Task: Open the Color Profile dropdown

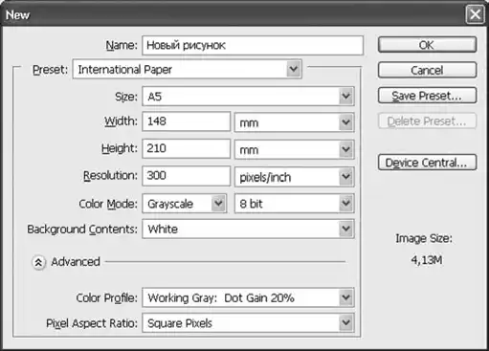Action: tap(248, 297)
